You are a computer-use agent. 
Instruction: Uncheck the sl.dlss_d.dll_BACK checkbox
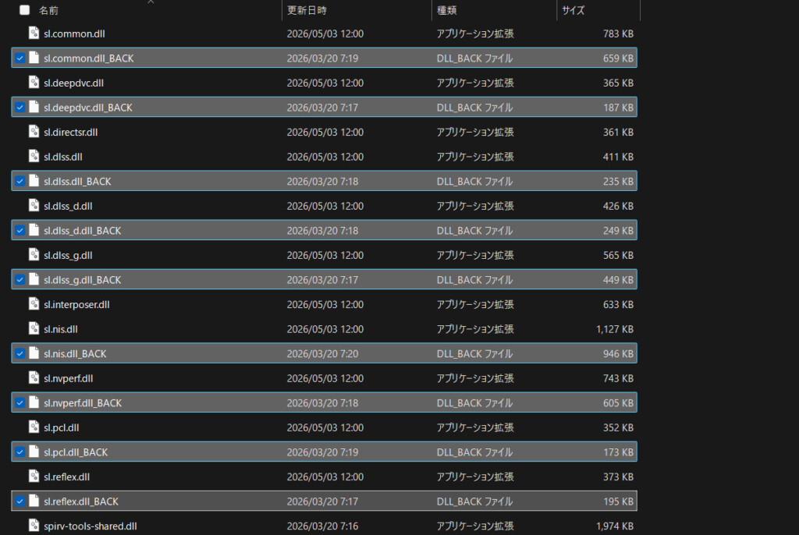pyautogui.click(x=20, y=231)
